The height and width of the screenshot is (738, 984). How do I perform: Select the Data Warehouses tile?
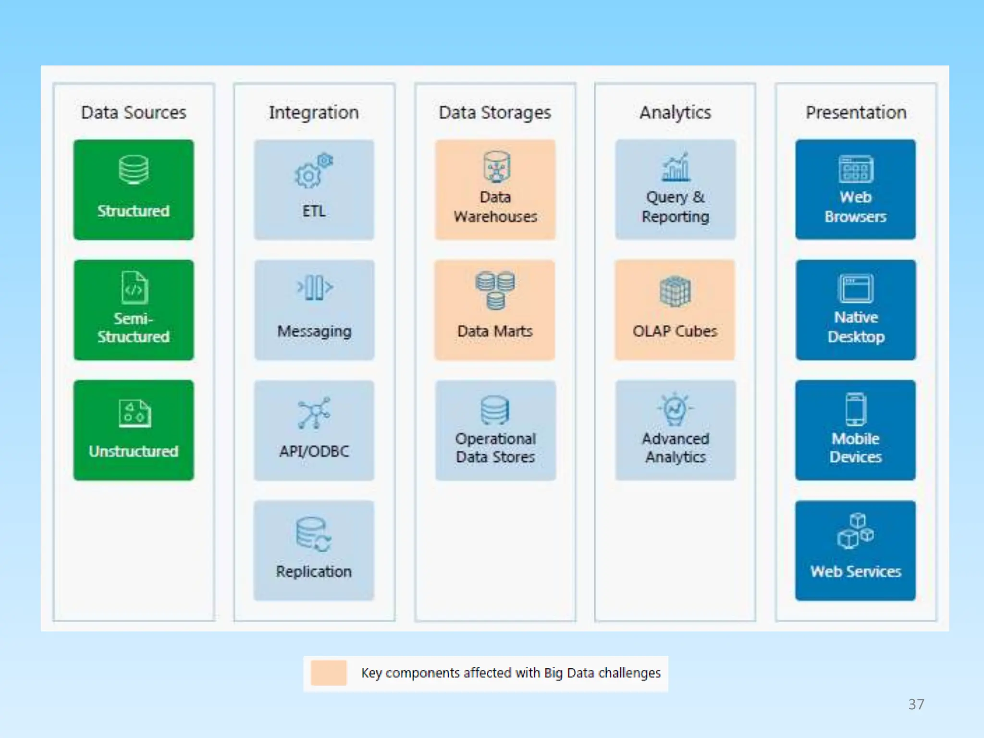tap(495, 189)
